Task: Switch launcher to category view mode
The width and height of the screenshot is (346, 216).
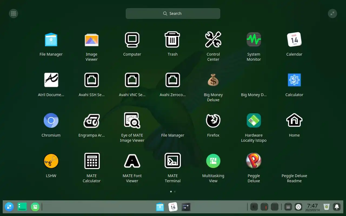Action: click(x=14, y=13)
